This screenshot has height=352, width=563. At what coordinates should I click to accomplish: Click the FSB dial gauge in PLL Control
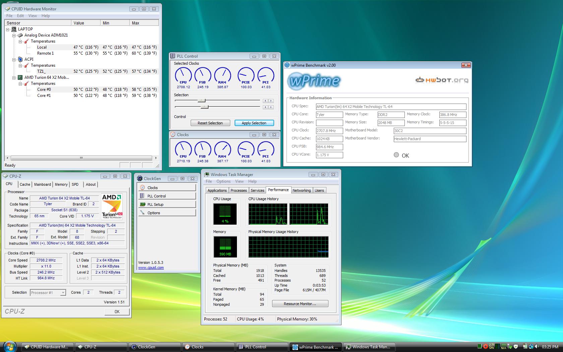click(203, 75)
